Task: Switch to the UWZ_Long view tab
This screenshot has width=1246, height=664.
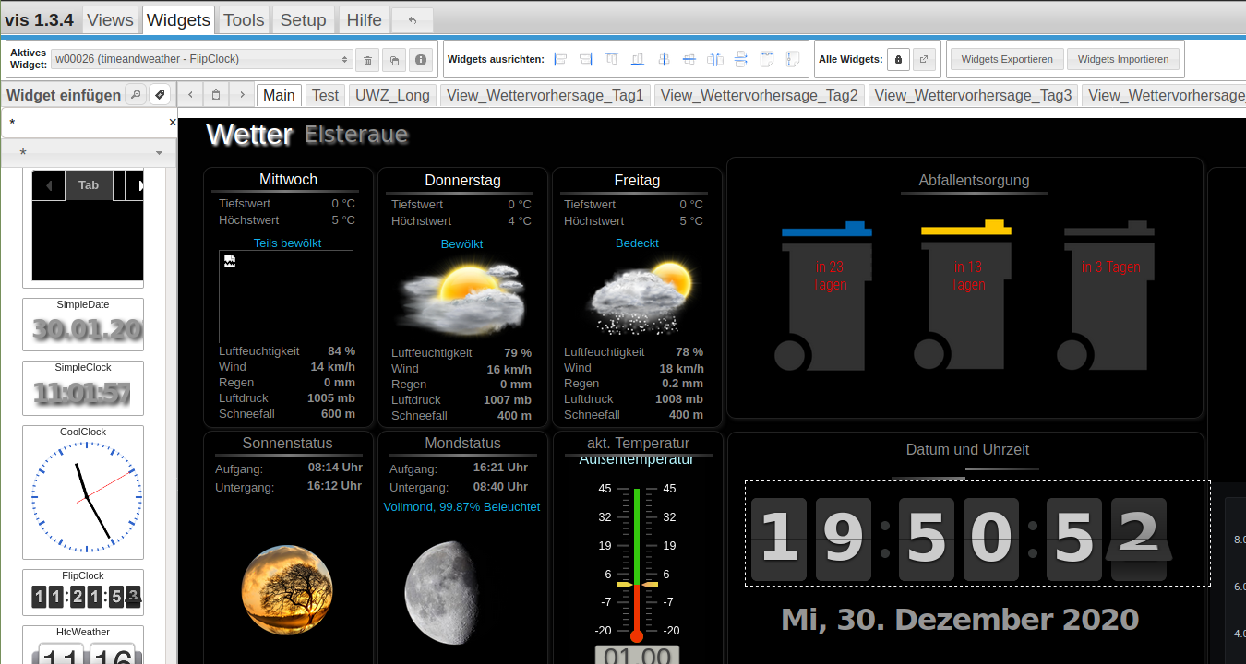Action: coord(393,95)
